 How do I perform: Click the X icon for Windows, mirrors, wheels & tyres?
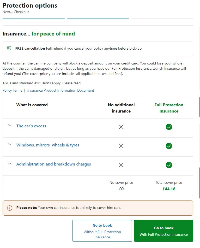121,146
